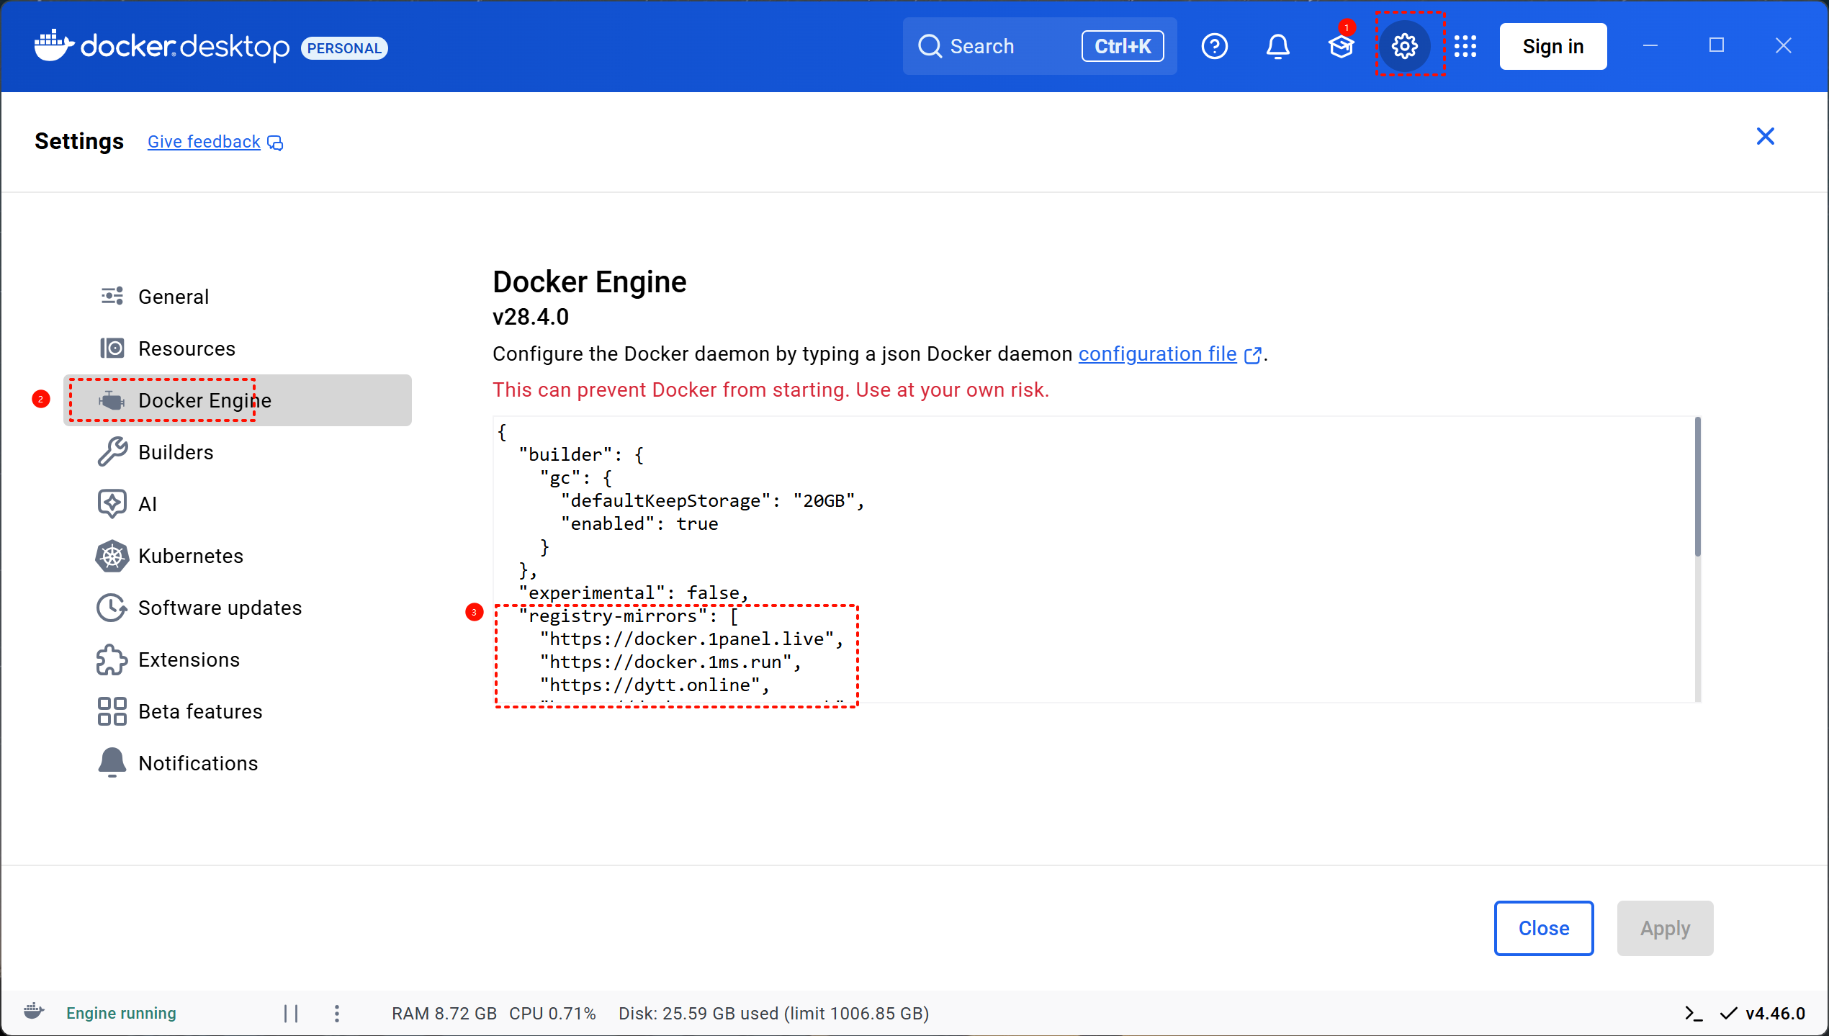Screen dimensions: 1829x1036
Task: Open the Give feedback link
Action: click(204, 142)
